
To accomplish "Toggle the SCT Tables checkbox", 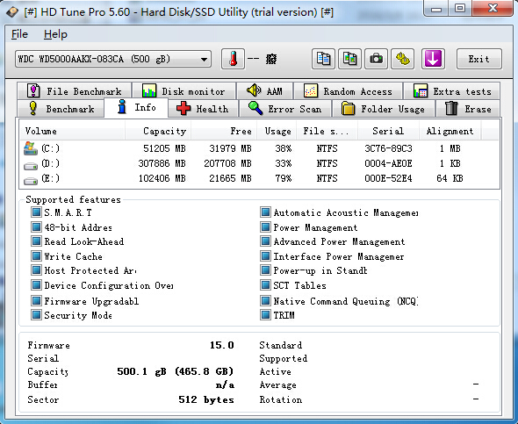I will (x=265, y=284).
